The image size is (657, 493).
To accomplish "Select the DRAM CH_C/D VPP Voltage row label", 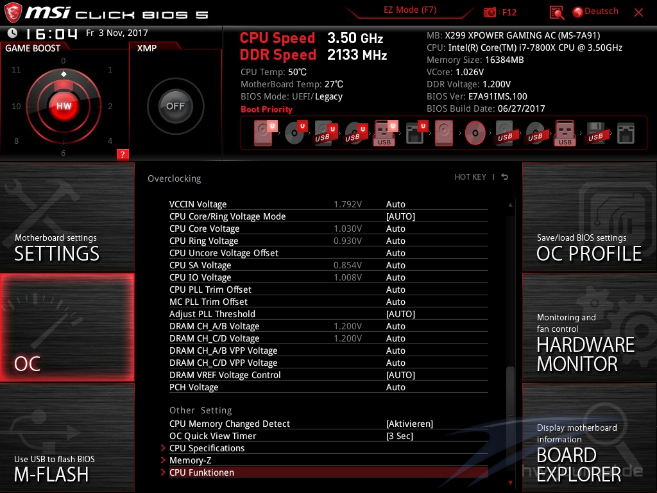I will [x=223, y=363].
